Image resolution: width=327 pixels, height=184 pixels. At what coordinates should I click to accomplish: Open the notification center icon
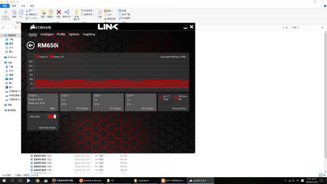coord(322,181)
